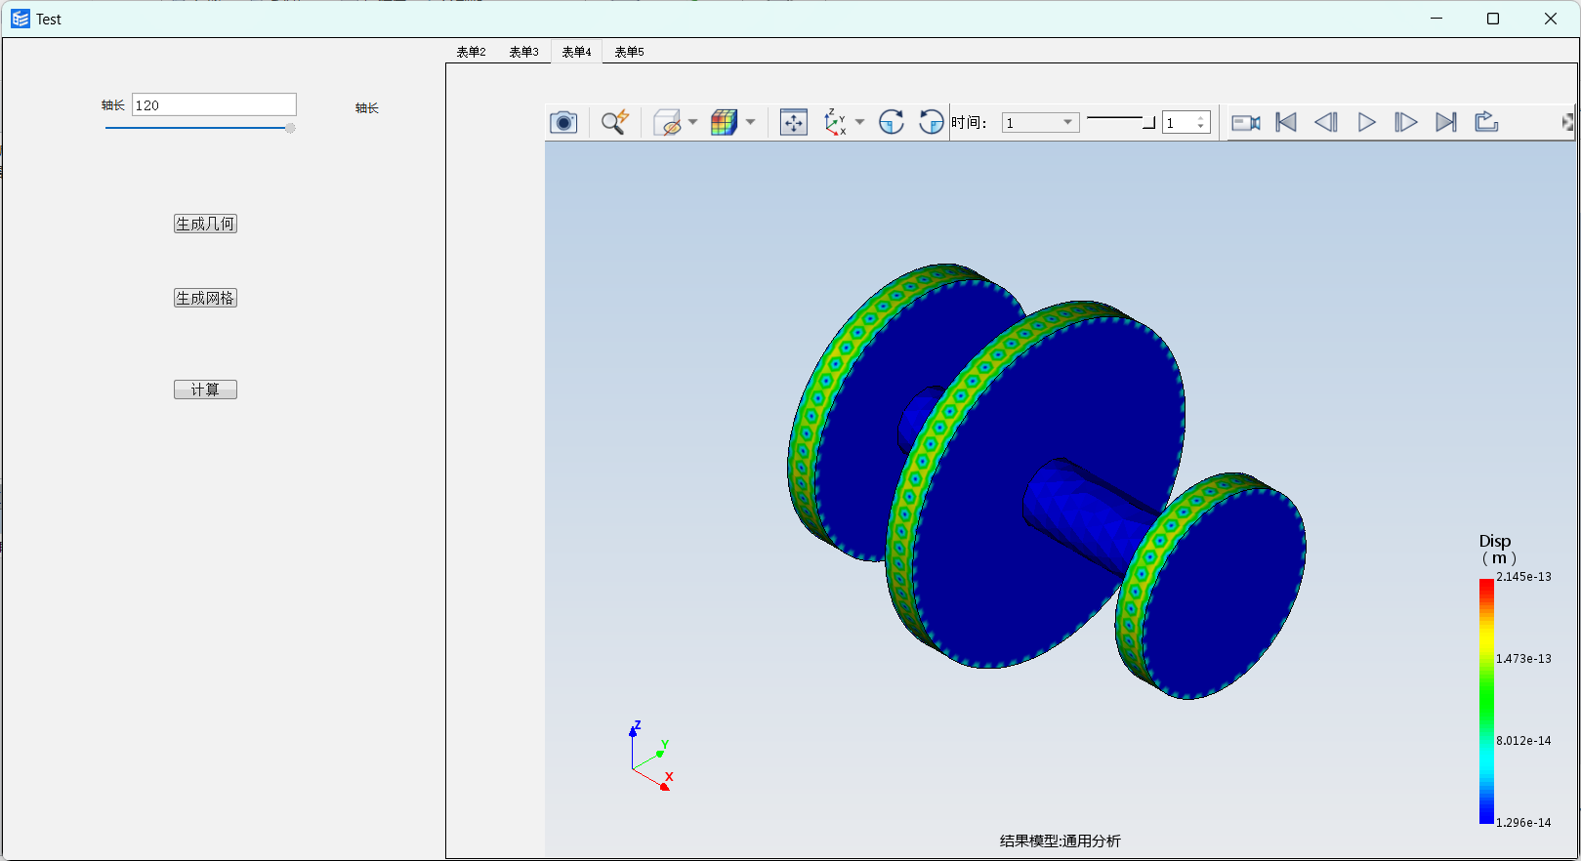Click the fit-to-window view icon

point(794,122)
